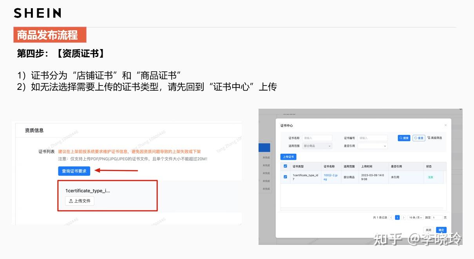Click the blue 查询证书要求 button
This screenshot has width=474, height=259.
pyautogui.click(x=74, y=171)
